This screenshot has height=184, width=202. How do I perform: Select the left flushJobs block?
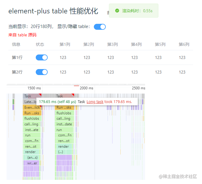tap(32, 118)
